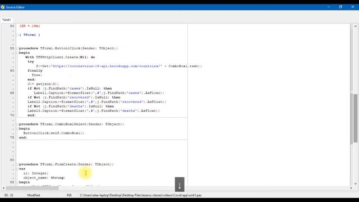Click the "if Not (j.FindPath('recovered')" line
Screen dimensions: 359x202
pyautogui.click(x=73, y=98)
